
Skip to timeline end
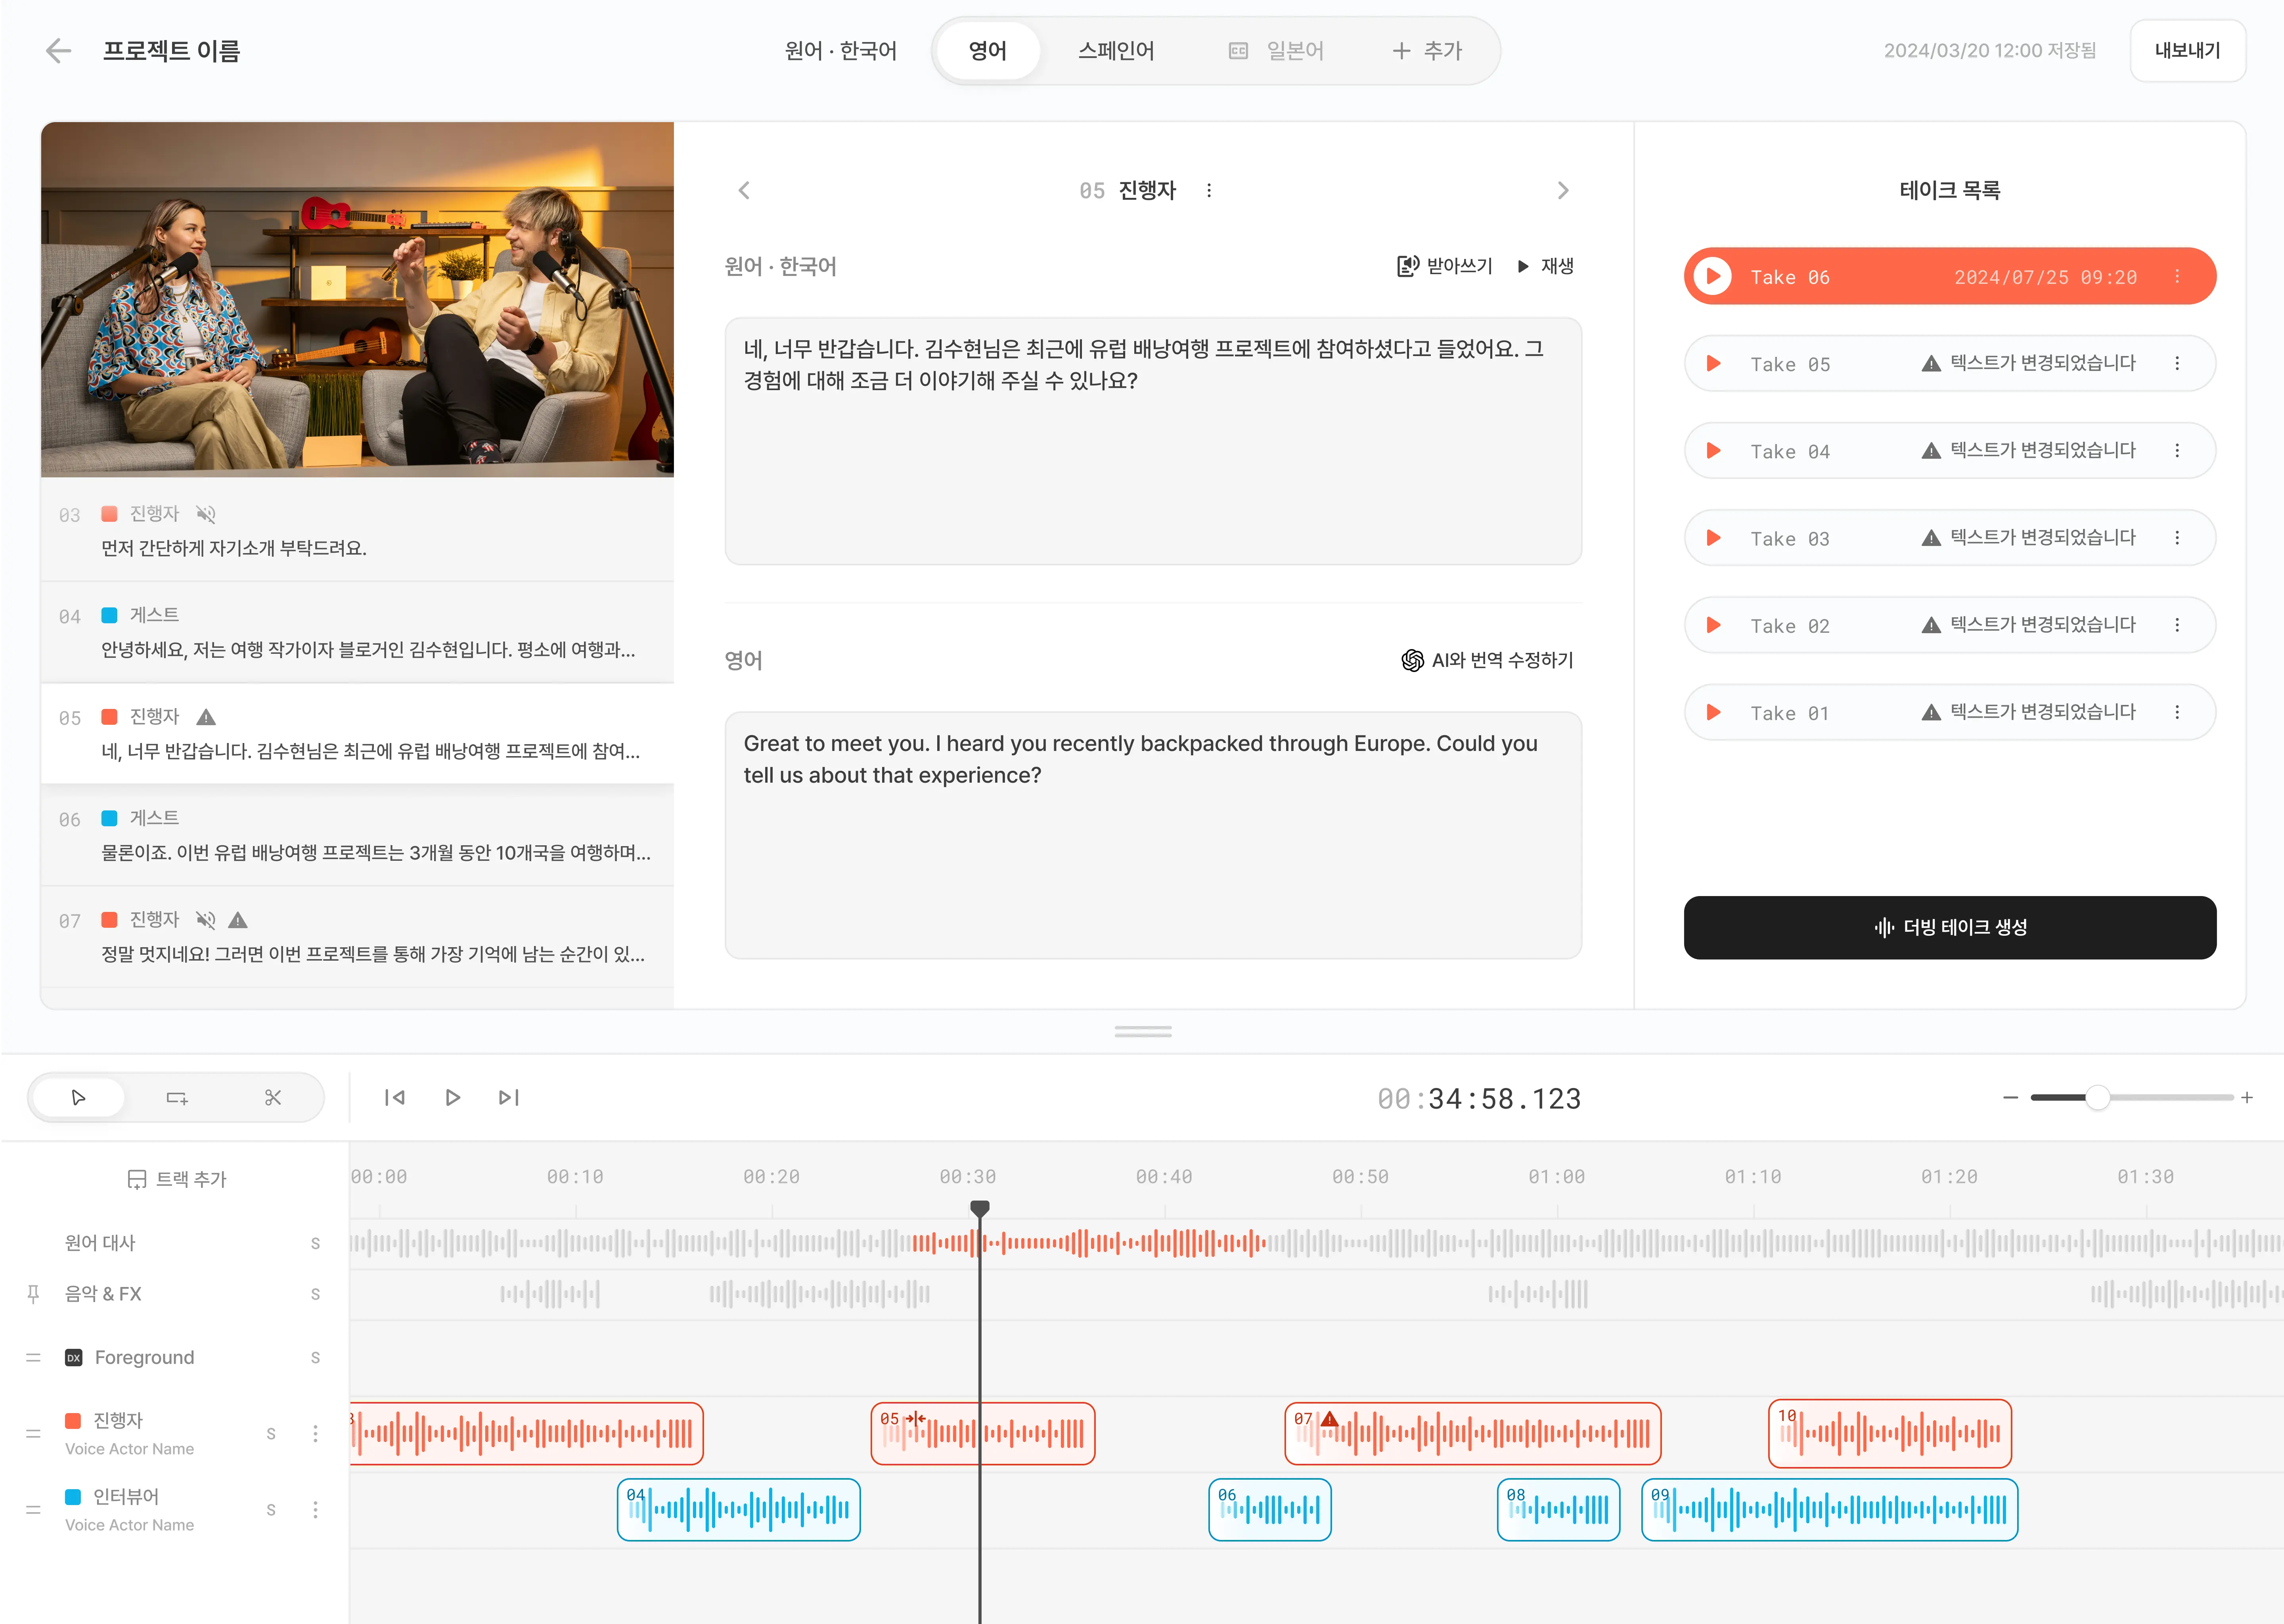[x=509, y=1098]
